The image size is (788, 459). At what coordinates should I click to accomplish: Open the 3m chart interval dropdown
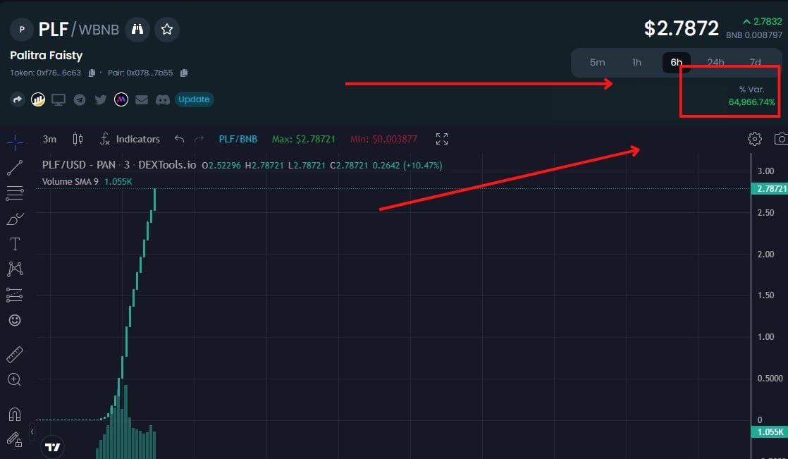[49, 140]
